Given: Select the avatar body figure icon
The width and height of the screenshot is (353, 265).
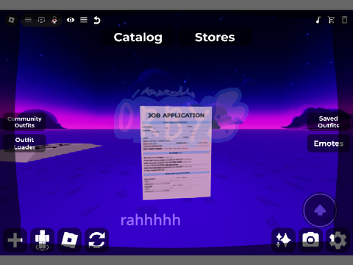Looking at the screenshot, I should 43,240.
